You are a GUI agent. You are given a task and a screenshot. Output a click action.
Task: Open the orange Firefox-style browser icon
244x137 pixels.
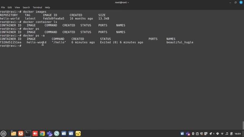coord(21,134)
